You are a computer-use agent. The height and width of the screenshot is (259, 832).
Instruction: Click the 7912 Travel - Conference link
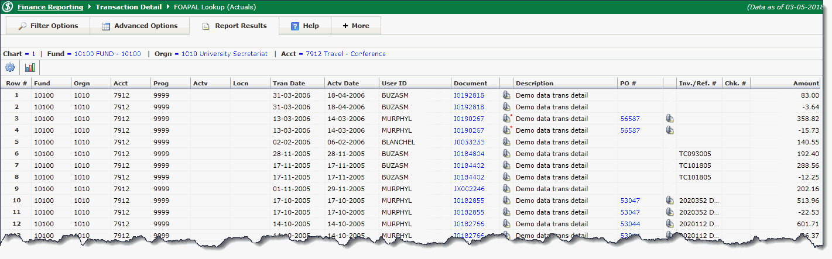(345, 54)
